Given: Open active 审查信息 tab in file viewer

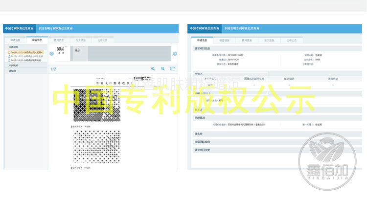Looking at the screenshot, I should tap(37, 40).
